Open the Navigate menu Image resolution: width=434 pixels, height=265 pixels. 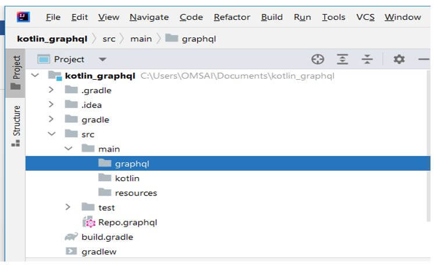click(149, 17)
